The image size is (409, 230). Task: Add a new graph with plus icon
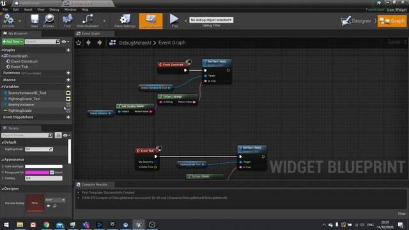[68, 50]
